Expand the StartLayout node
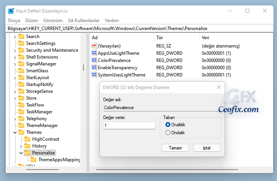This screenshot has height=181, width=277. click(x=15, y=78)
